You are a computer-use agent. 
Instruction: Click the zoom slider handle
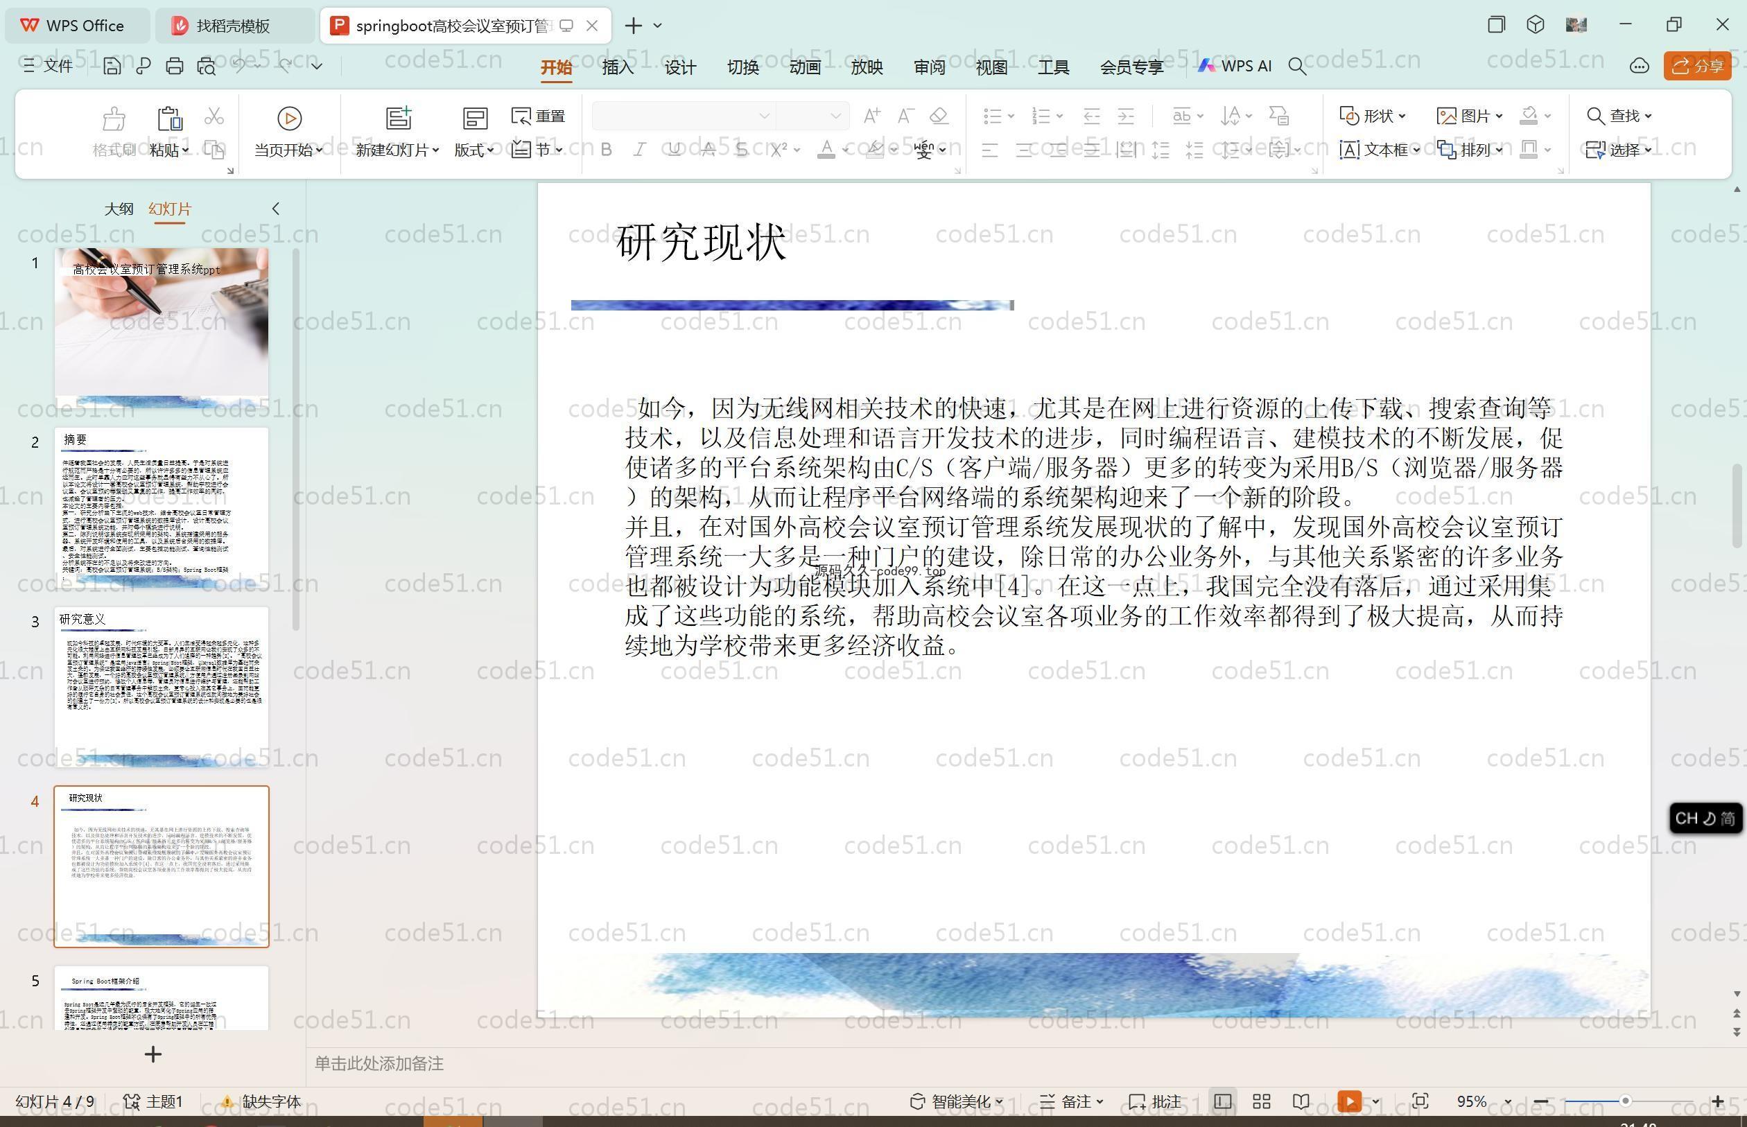tap(1625, 1101)
